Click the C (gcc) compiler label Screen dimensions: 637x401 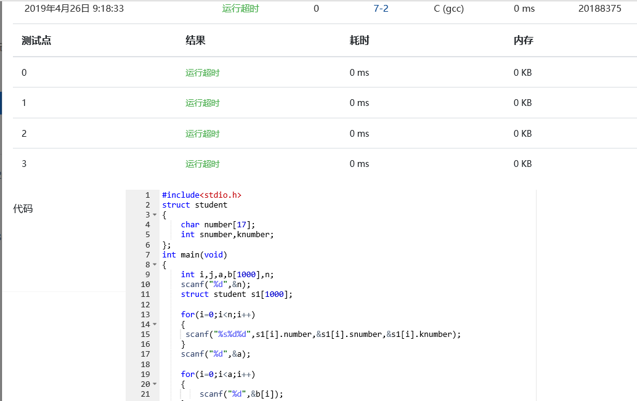click(448, 9)
